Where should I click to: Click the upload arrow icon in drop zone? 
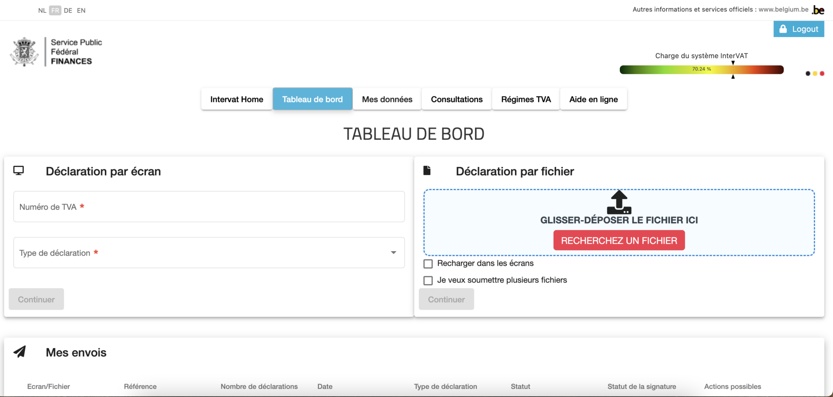pos(619,202)
